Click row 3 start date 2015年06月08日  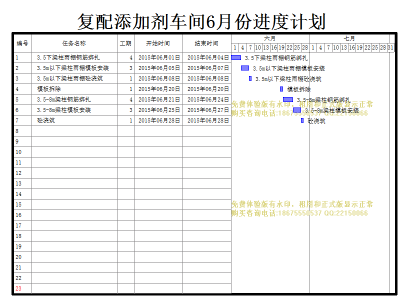point(158,78)
